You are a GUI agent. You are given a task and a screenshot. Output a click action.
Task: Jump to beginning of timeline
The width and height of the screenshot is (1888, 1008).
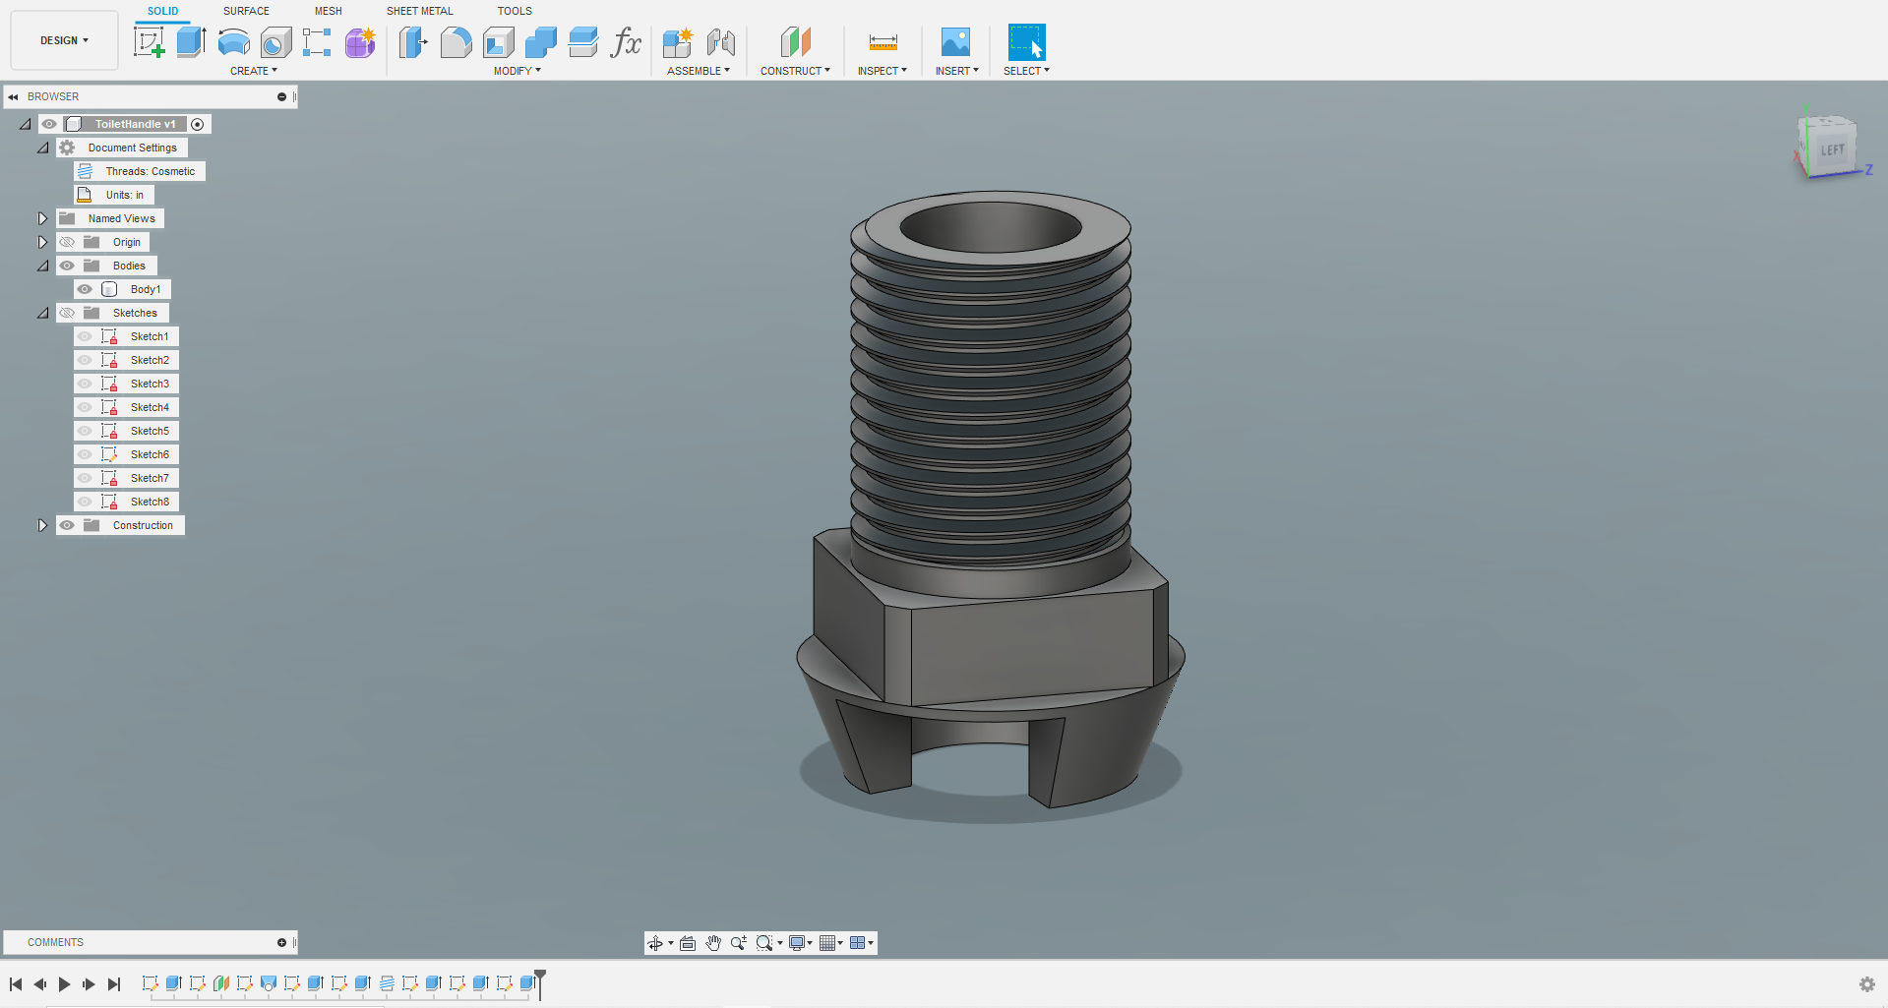16,984
